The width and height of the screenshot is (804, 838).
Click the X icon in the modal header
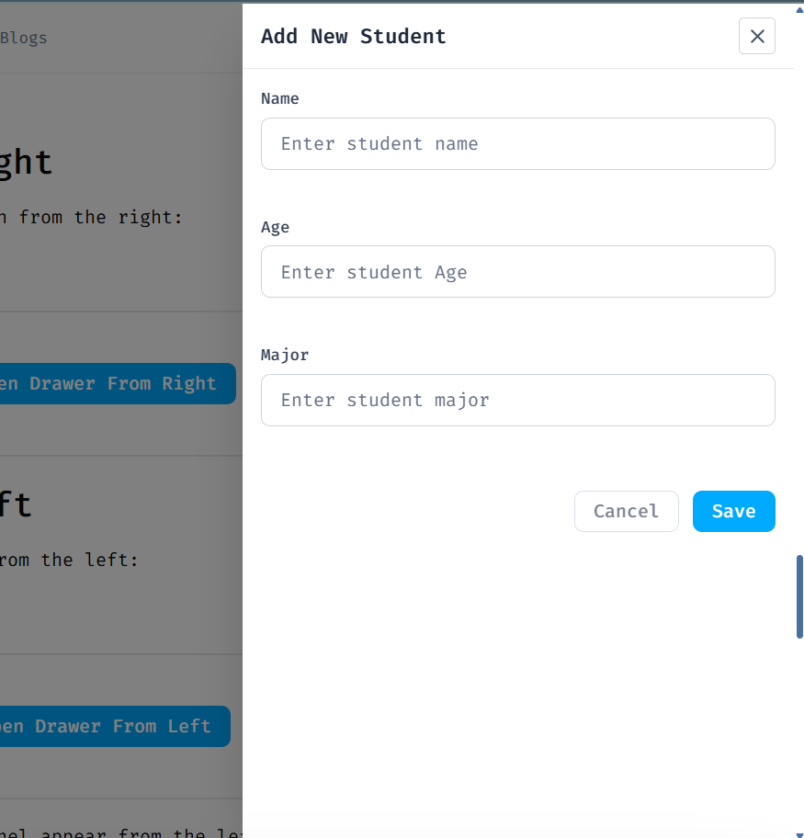pos(756,37)
